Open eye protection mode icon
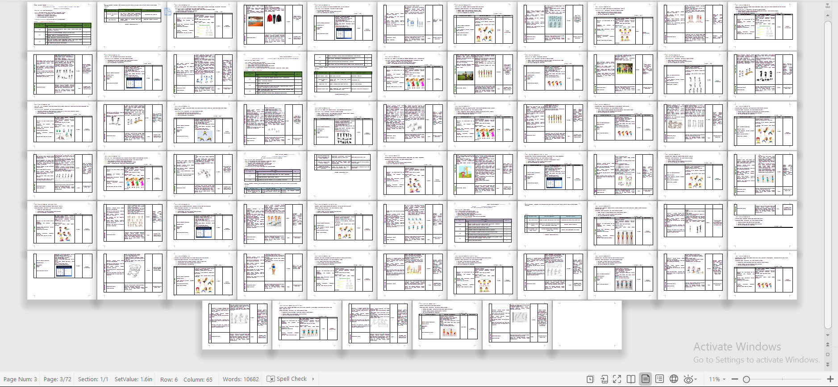This screenshot has width=838, height=387. tap(688, 379)
